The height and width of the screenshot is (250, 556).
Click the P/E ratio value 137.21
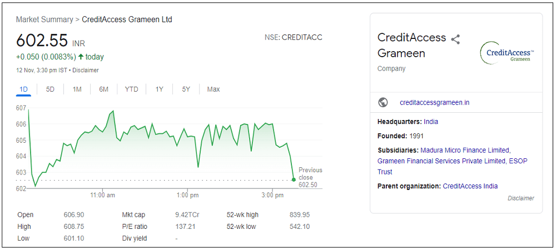[186, 227]
